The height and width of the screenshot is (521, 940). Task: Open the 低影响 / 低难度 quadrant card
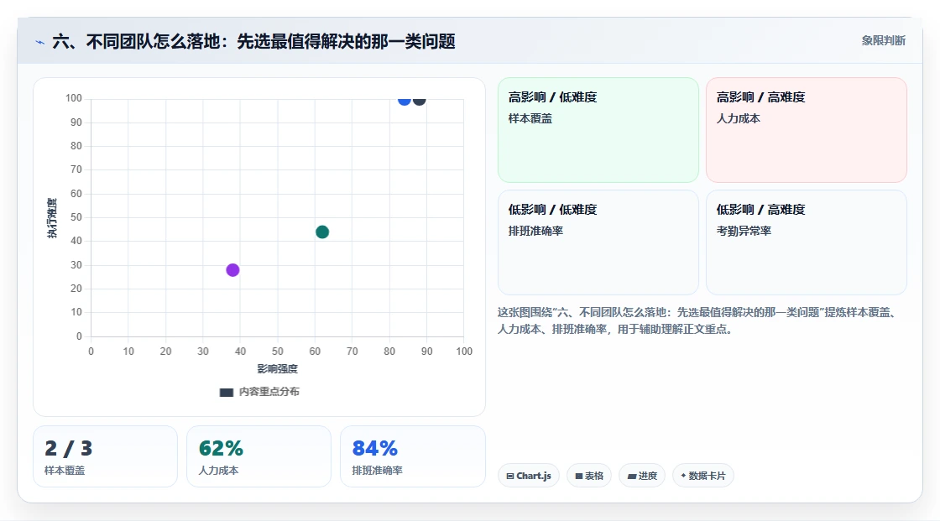tap(598, 242)
